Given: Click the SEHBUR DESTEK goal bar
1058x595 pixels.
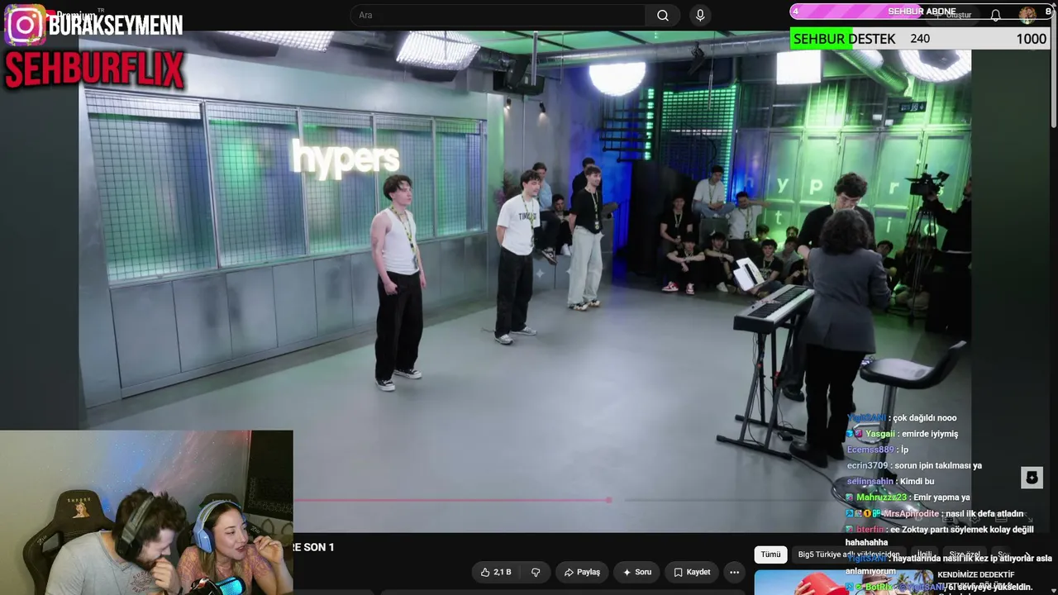Looking at the screenshot, I should coord(920,39).
